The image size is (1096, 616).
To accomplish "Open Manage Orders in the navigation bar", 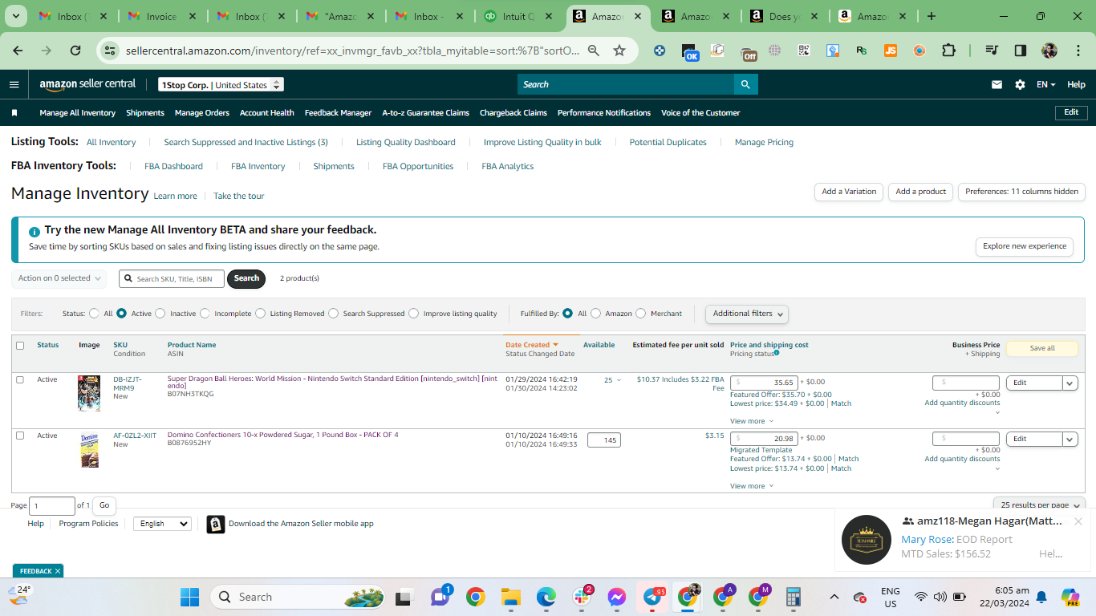I will click(x=202, y=113).
